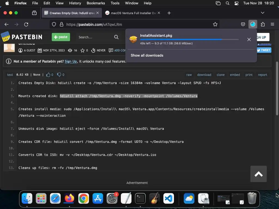This screenshot has width=279, height=209.
Task: Create a new paste with the paste button
Action: tap(61, 37)
